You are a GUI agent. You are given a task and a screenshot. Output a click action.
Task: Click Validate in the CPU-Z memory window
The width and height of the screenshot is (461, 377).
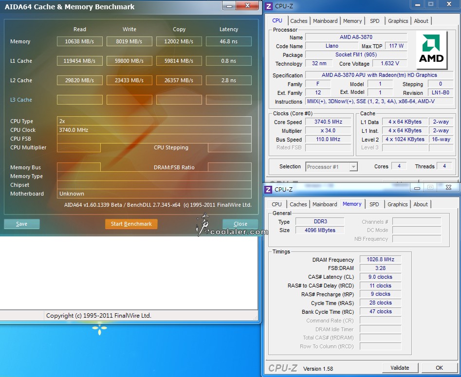(400, 368)
